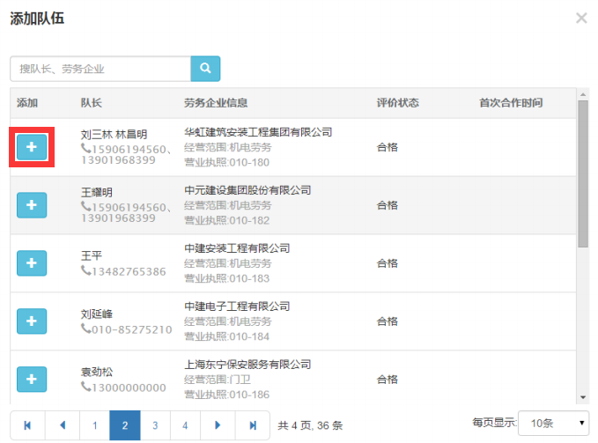This screenshot has height=443, width=598.
Task: Click the table's vertical scrollbar thumb
Action: point(583,174)
